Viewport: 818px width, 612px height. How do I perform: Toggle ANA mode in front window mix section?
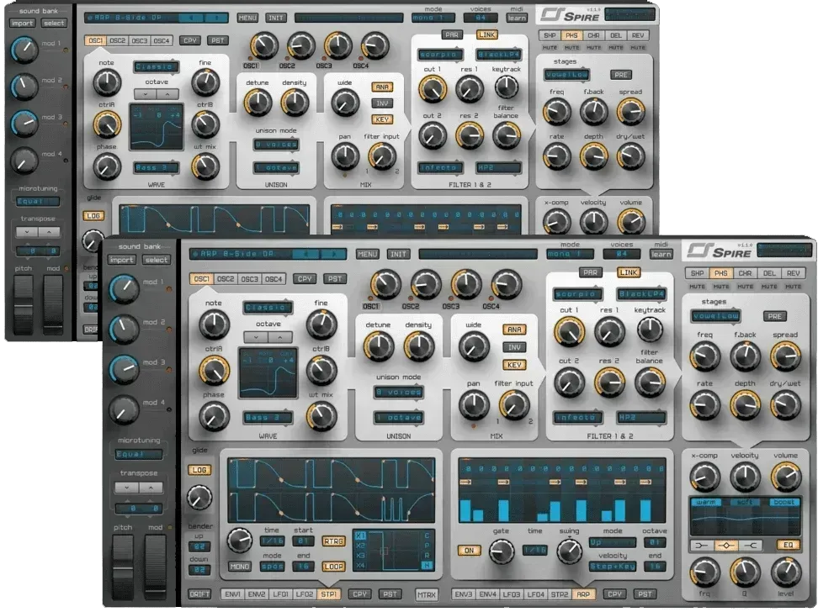pos(514,330)
